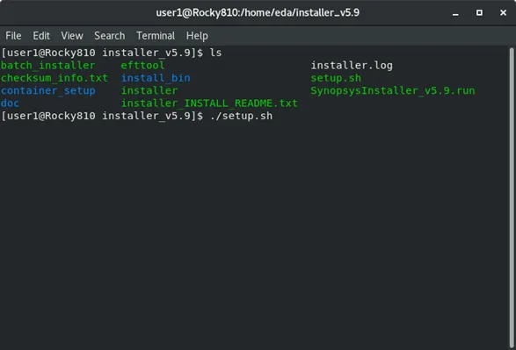
Task: Click the install_bin directory name
Action: click(156, 78)
